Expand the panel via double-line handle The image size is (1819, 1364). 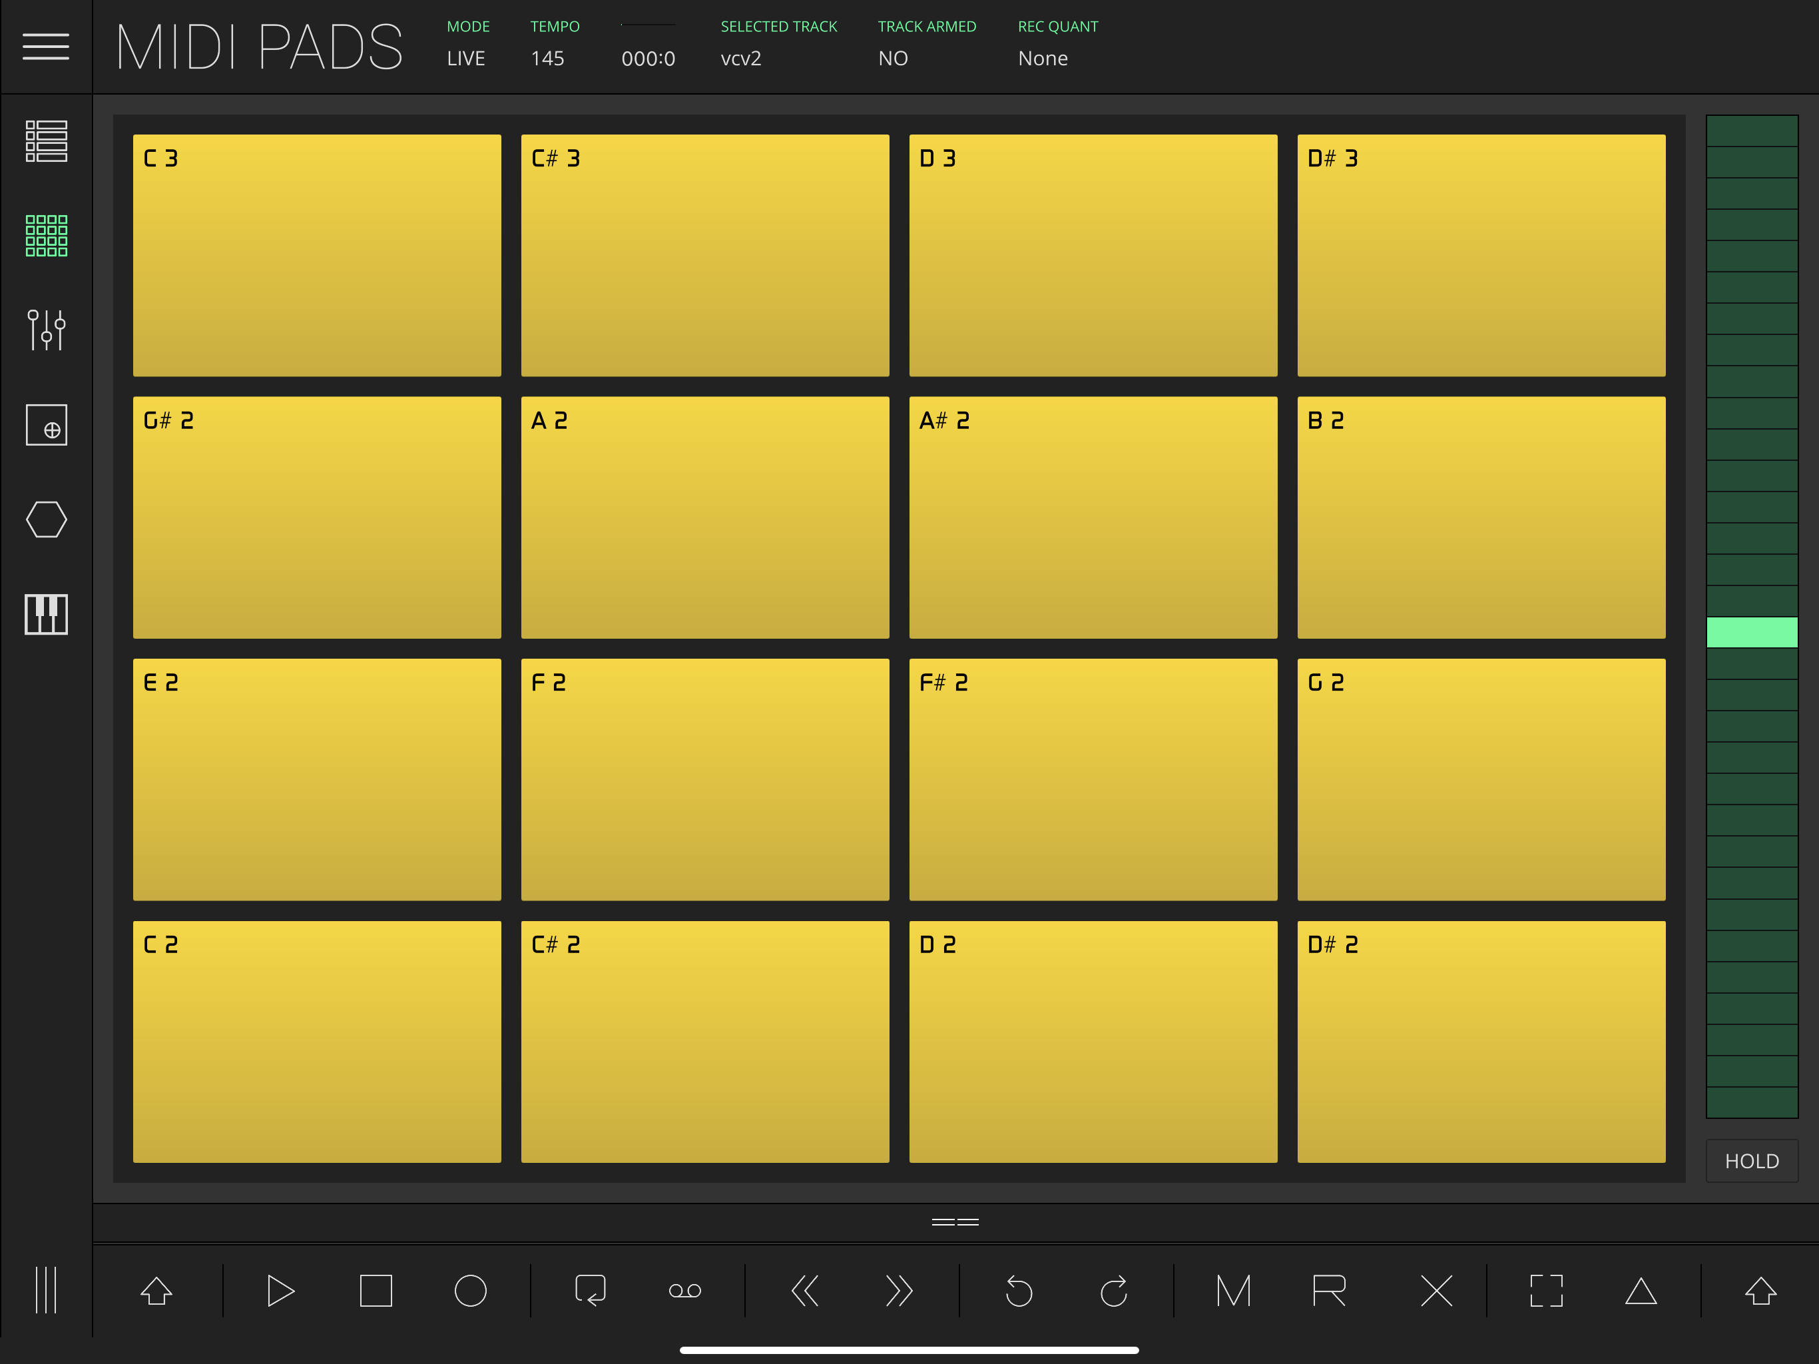pos(955,1223)
